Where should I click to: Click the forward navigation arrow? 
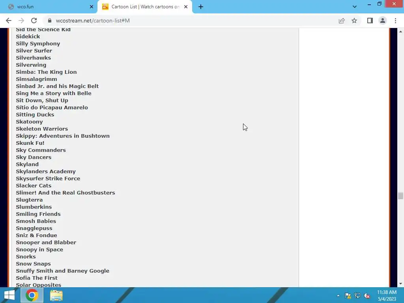click(x=21, y=21)
